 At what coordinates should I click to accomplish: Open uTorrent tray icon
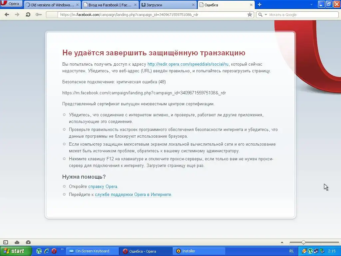point(310,251)
